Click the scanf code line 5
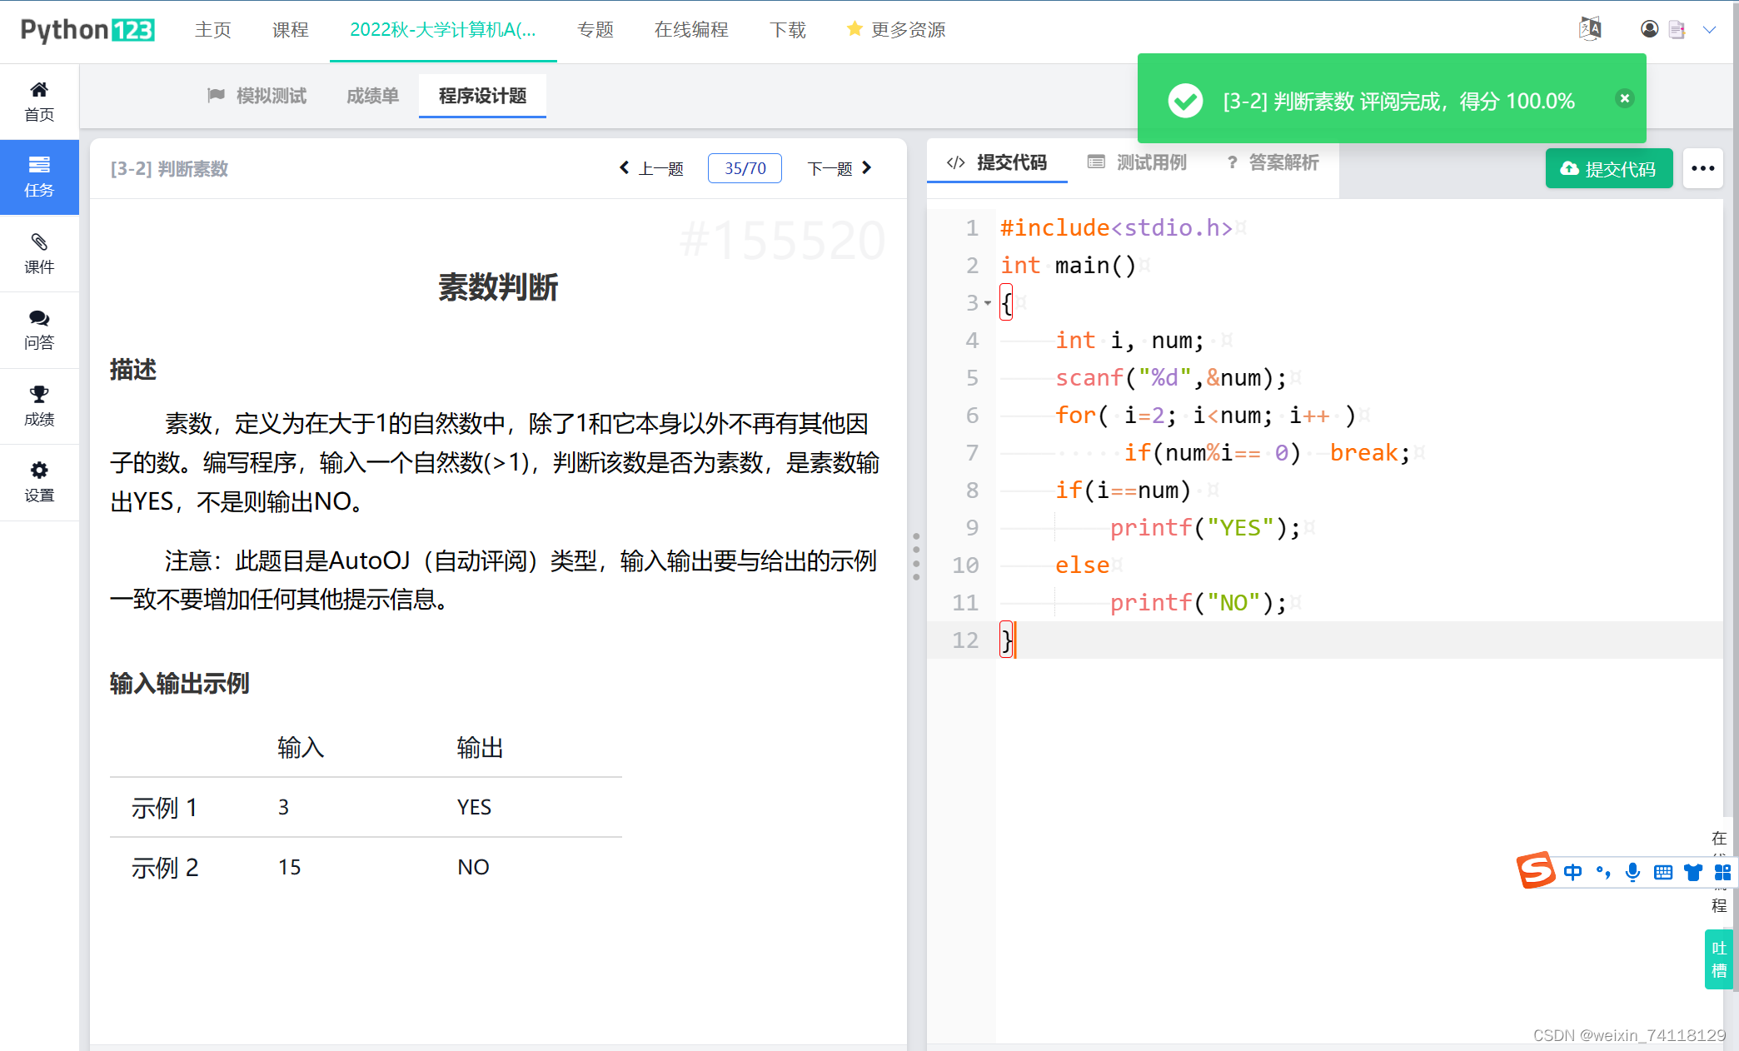The image size is (1739, 1051). click(1170, 377)
